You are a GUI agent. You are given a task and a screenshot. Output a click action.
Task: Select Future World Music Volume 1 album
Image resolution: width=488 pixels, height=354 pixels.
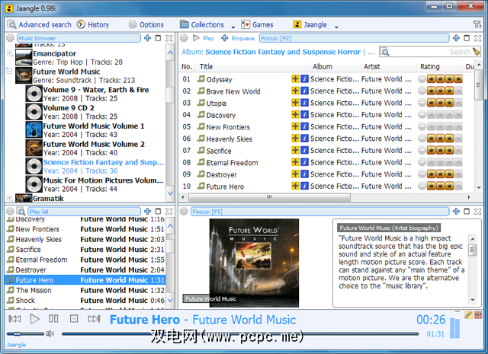[x=95, y=130]
